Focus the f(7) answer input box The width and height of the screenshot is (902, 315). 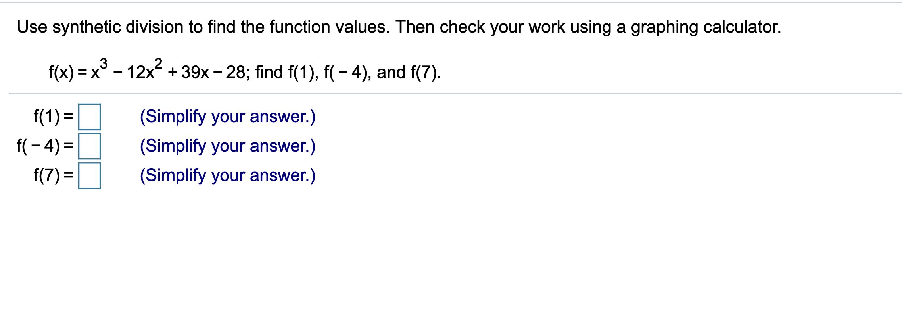89,175
